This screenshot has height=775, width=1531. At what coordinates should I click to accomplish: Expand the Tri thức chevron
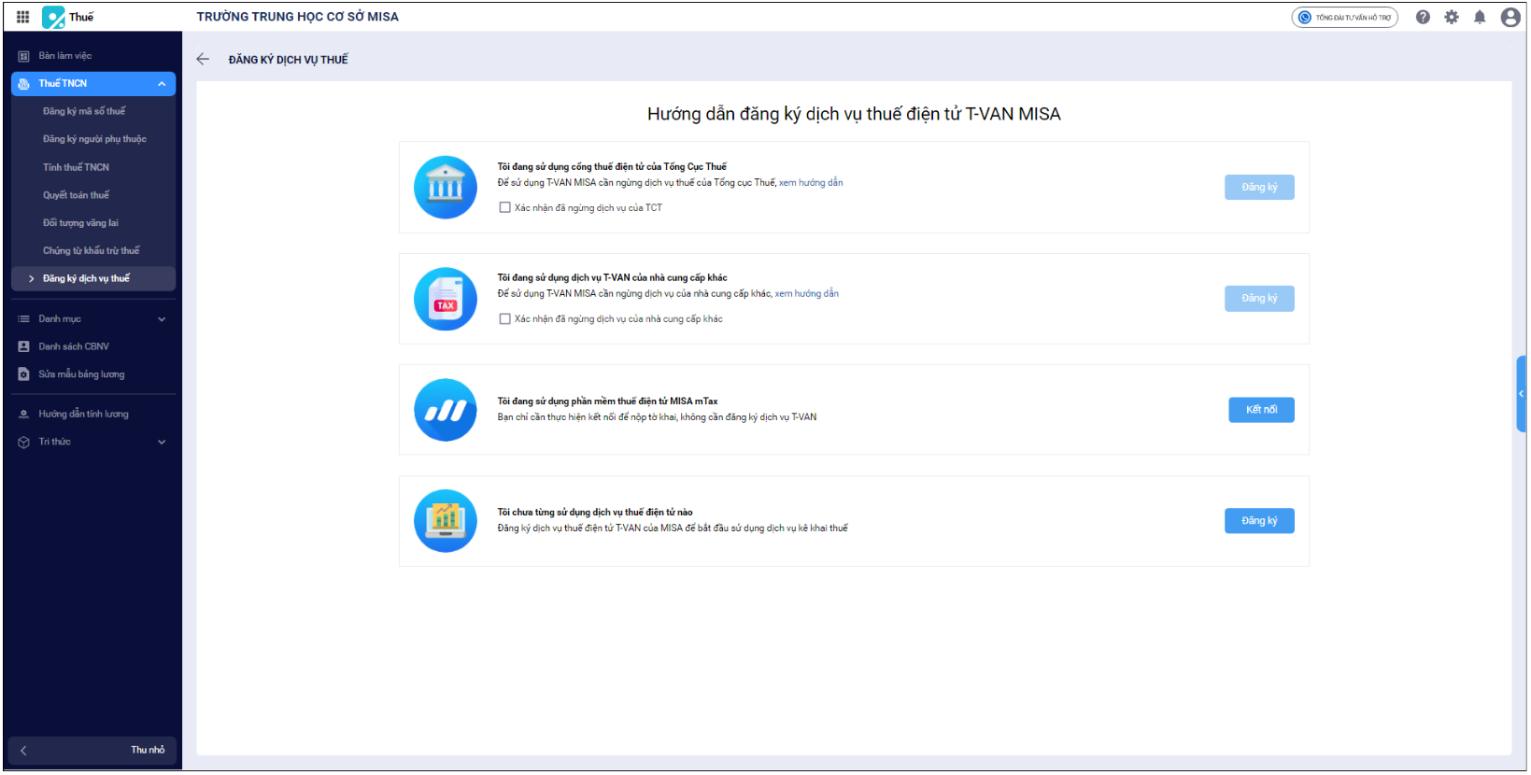[x=162, y=442]
